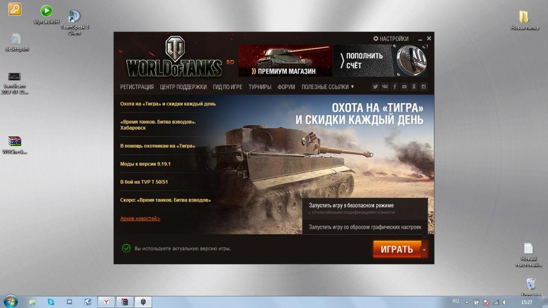Image resolution: width=548 pixels, height=308 pixels.
Task: Click 'Вы используете актуальную версию игры.' text
Action: click(x=183, y=249)
